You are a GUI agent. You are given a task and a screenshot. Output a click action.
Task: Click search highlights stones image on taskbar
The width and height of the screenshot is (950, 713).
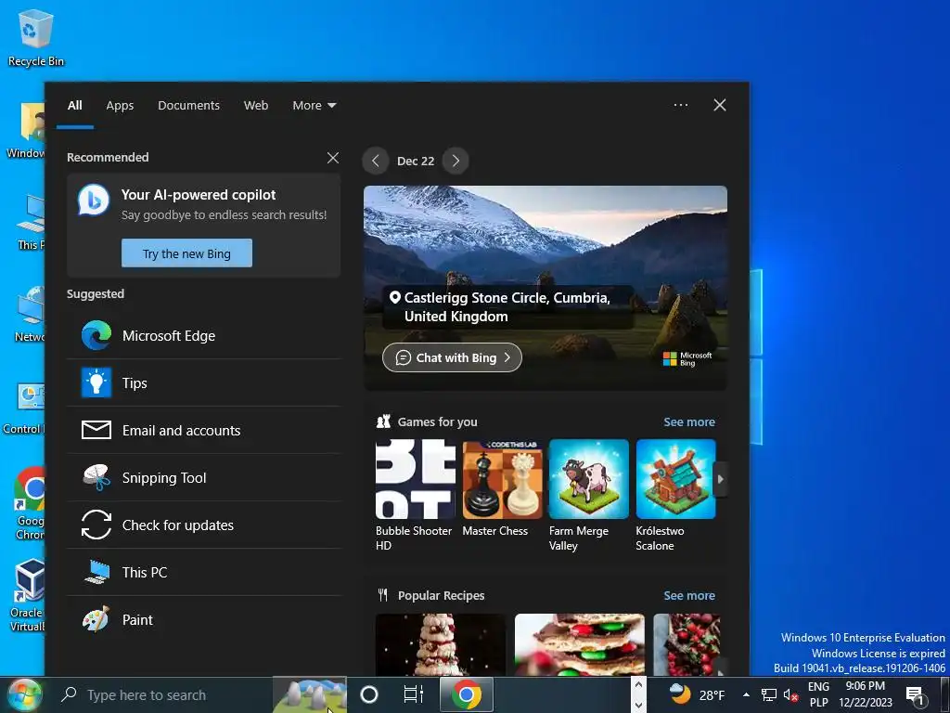pyautogui.click(x=309, y=694)
